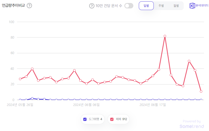Click the 도그위햇 blue point slightly above zero
209x131 pixels.
pos(32,98)
